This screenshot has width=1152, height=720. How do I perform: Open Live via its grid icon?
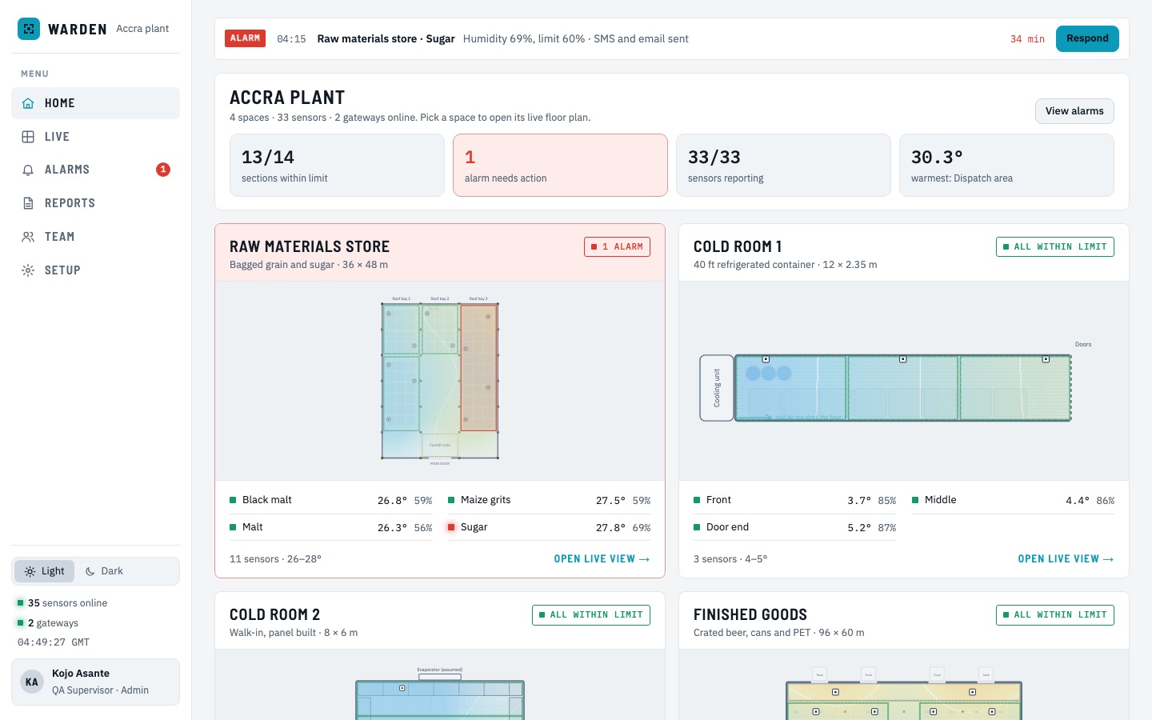(x=28, y=137)
